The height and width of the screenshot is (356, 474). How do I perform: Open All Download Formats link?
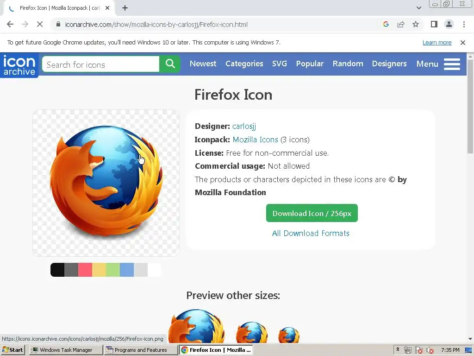pos(311,233)
